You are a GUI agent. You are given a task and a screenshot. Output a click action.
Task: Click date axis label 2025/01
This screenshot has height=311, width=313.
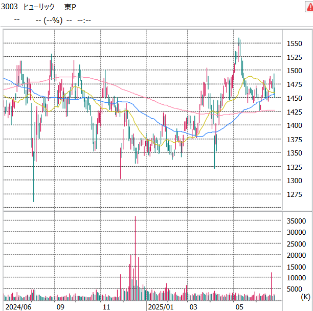pyautogui.click(x=161, y=307)
